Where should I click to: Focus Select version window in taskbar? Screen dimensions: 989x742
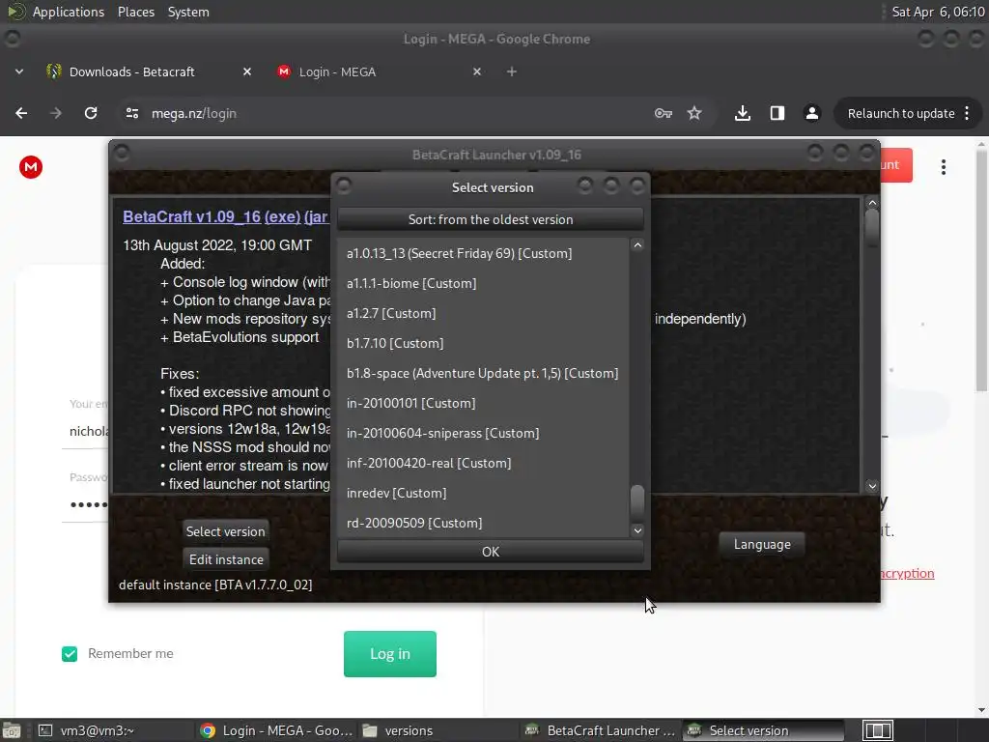coord(763,730)
